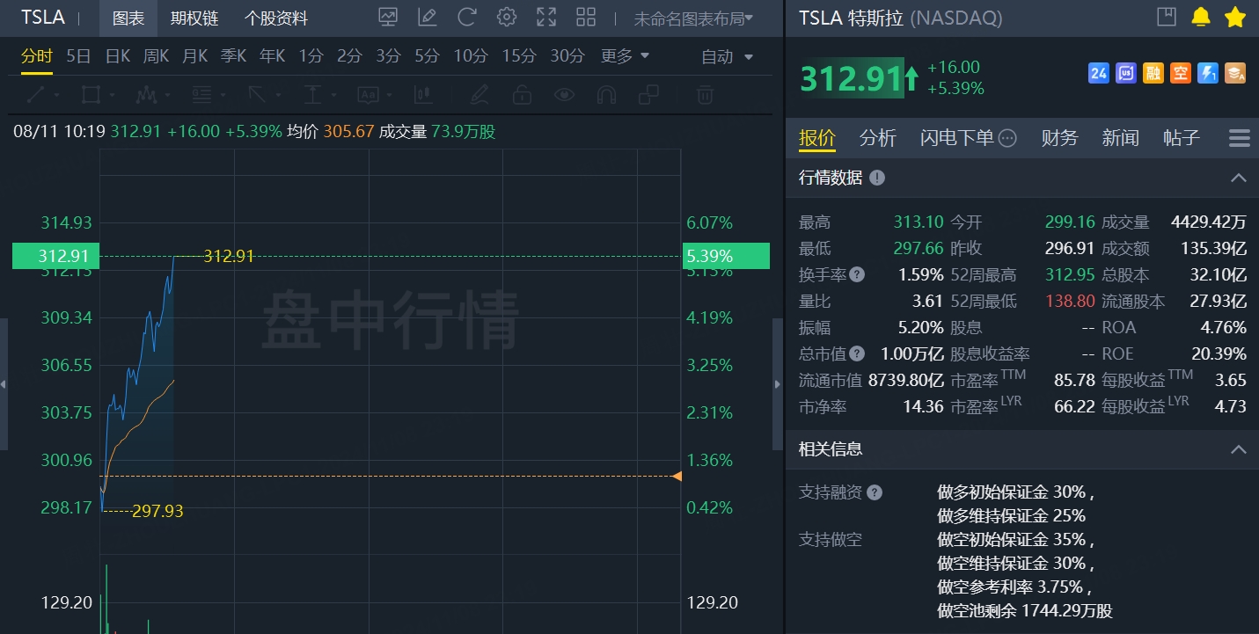
Task: Switch to the 期权链 tab
Action: tap(194, 18)
